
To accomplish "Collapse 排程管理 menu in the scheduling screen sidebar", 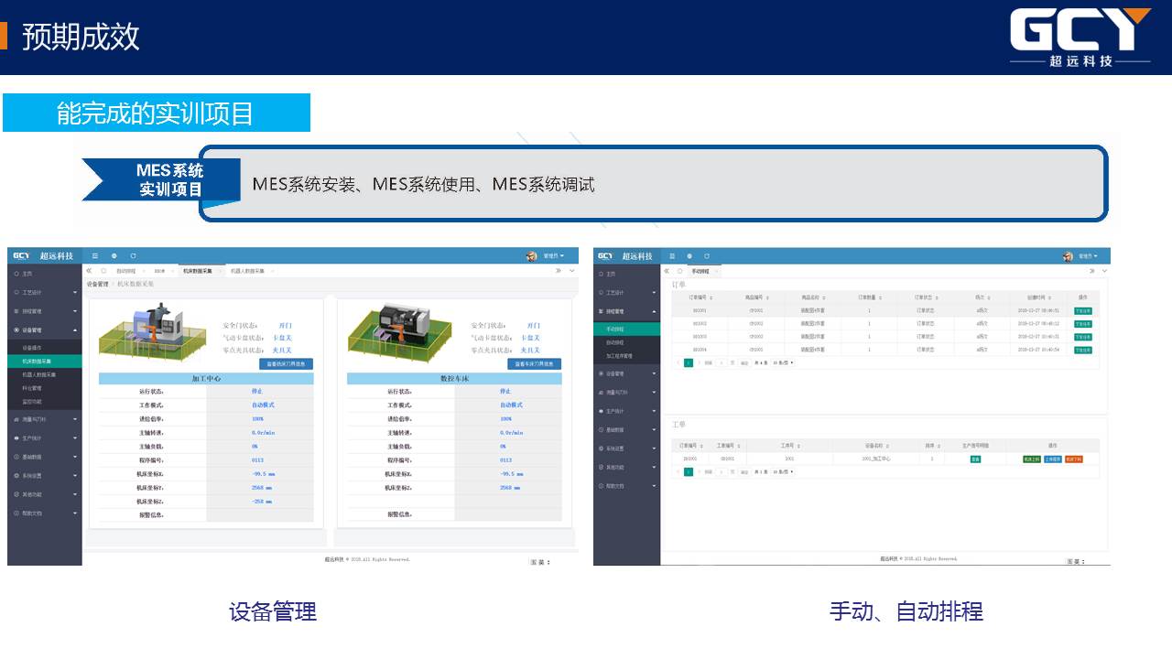I will pos(654,312).
